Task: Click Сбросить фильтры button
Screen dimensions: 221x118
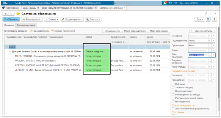Action: [202, 31]
